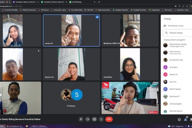This screenshot has height=128, width=192.
Task: Open the Pre & Post Test bookmark
Action: 10,10
